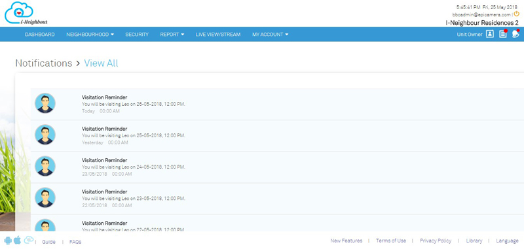Select reminder for visiting Leo on 23-05-2018
The width and height of the screenshot is (524, 249).
[277, 199]
